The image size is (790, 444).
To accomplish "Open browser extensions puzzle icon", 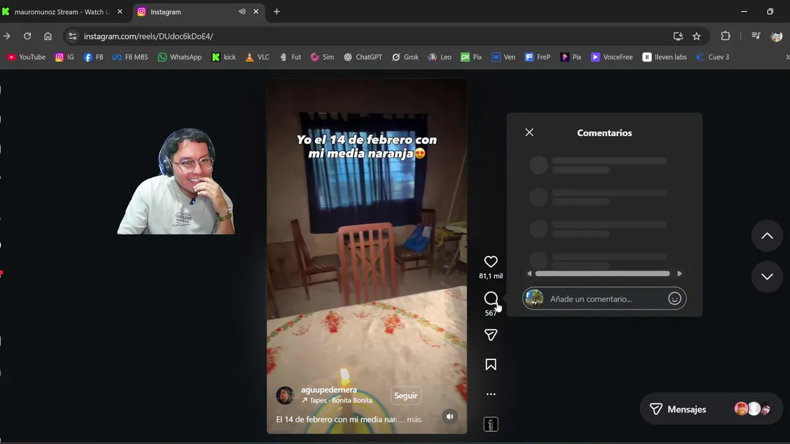I will coord(725,36).
